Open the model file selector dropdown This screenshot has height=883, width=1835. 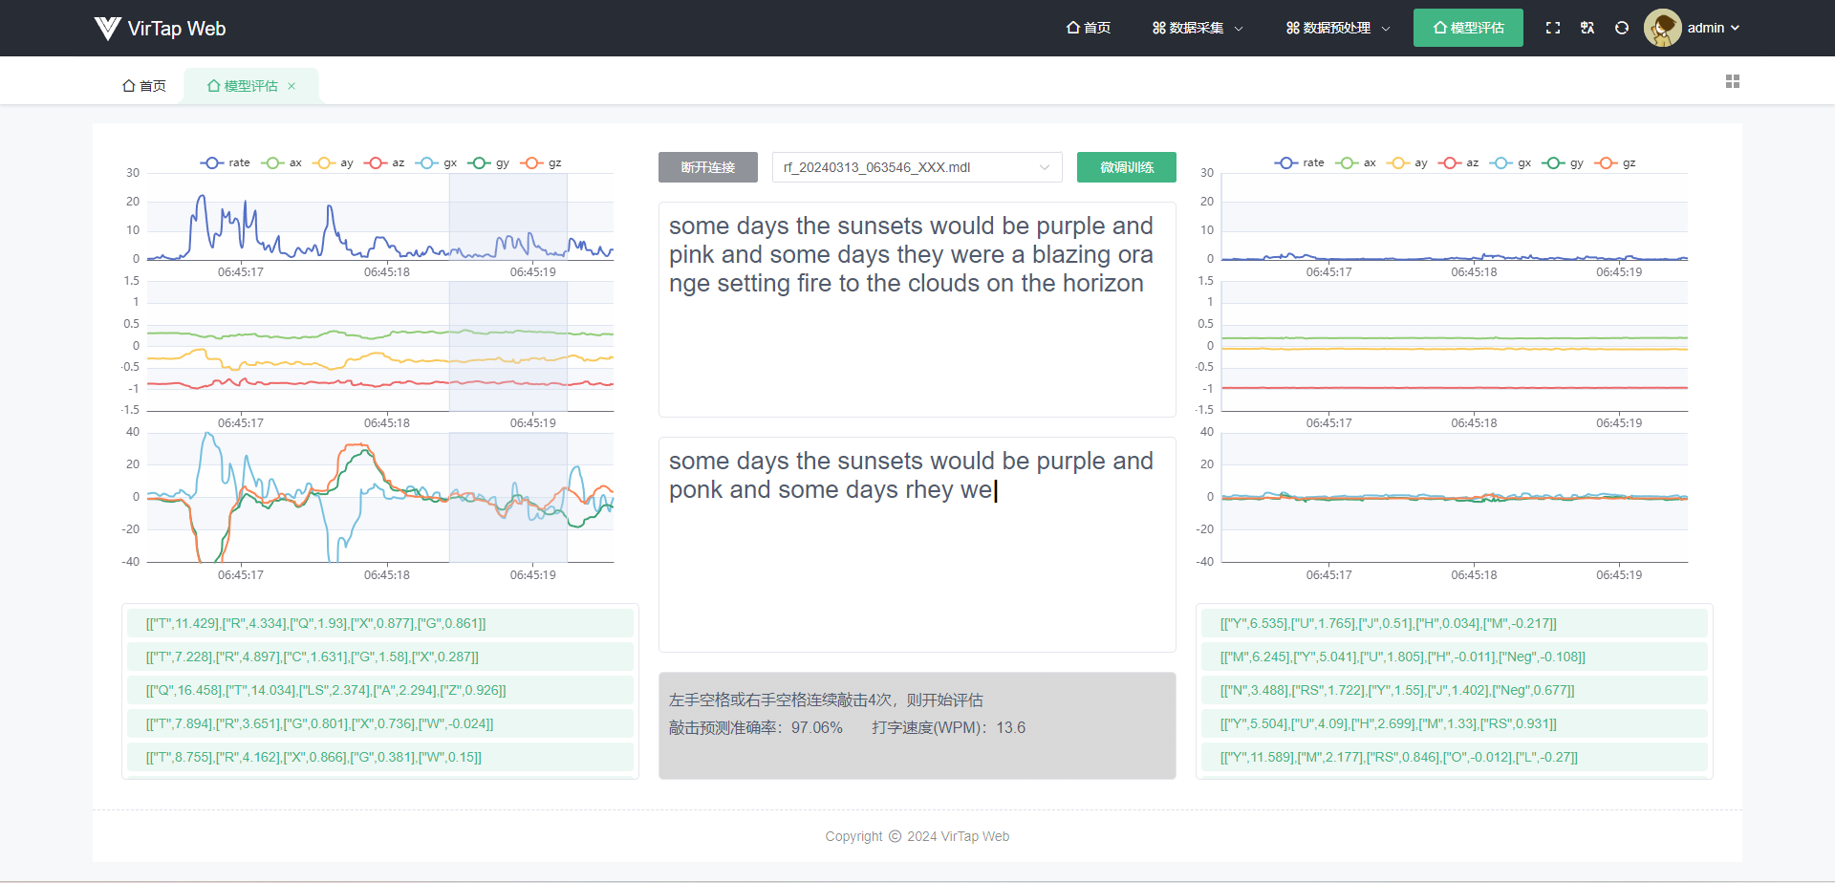(917, 167)
